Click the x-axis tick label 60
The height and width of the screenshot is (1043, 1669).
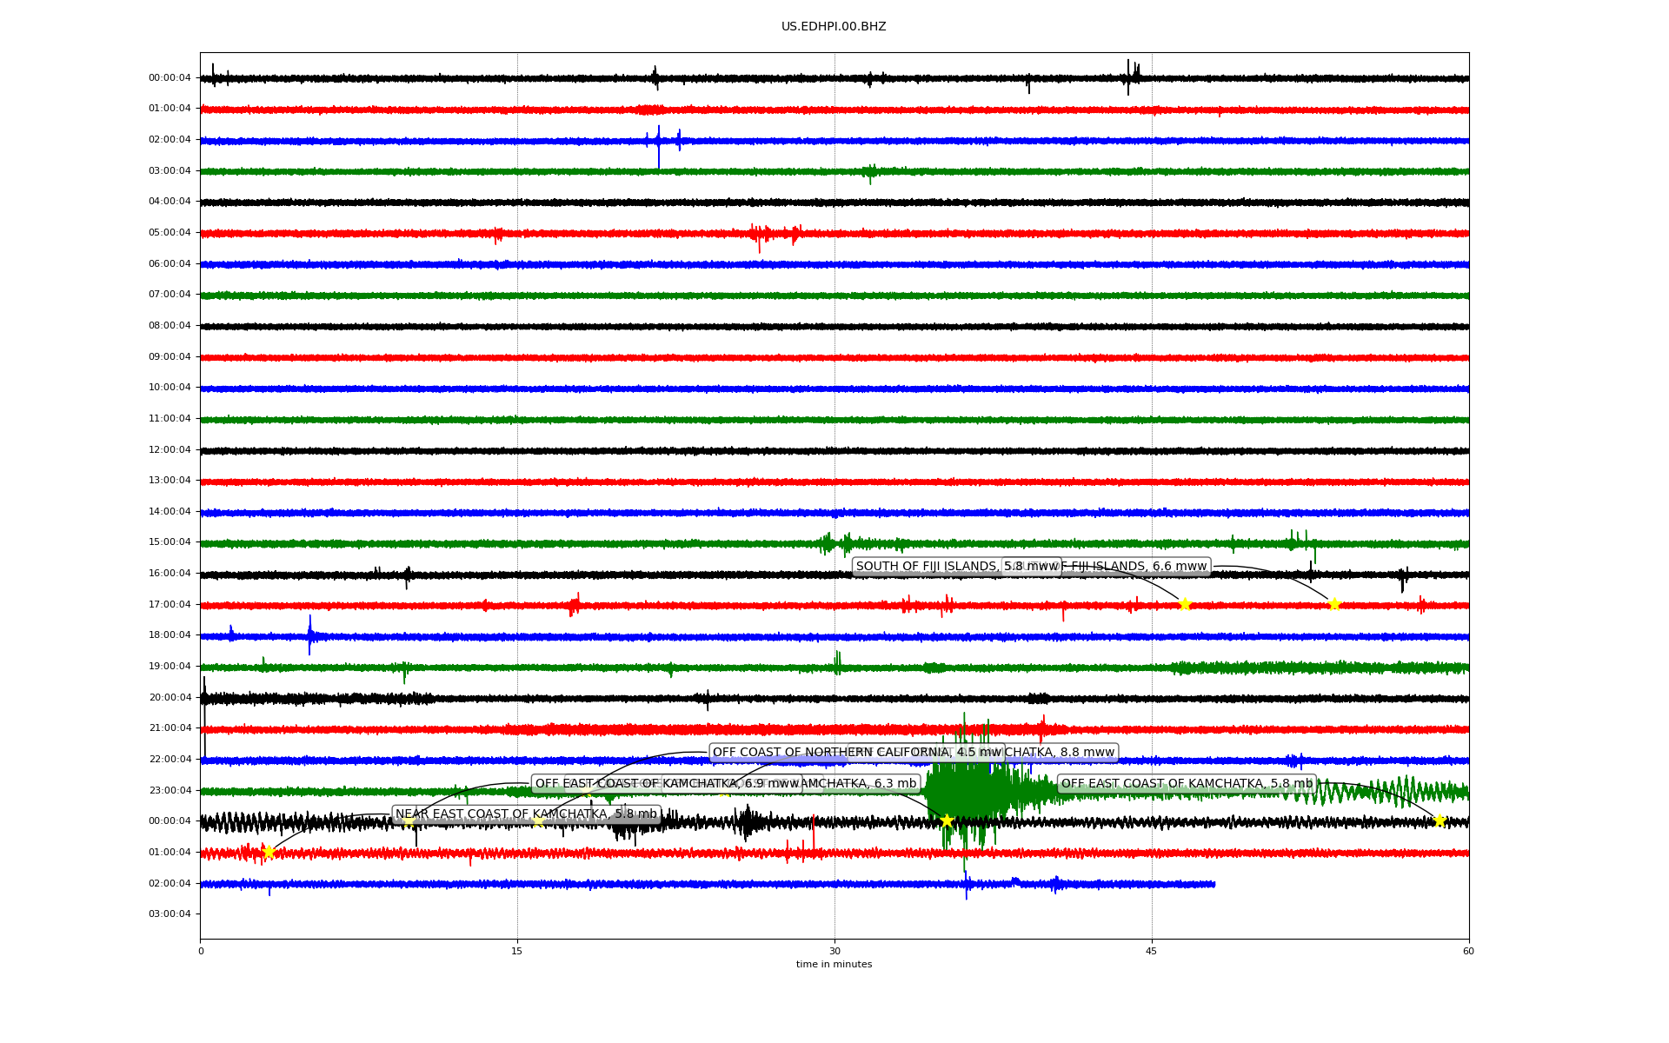[x=1468, y=951]
